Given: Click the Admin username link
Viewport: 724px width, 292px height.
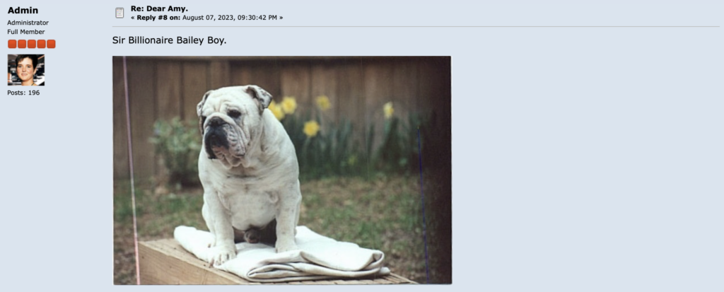Looking at the screenshot, I should [23, 10].
